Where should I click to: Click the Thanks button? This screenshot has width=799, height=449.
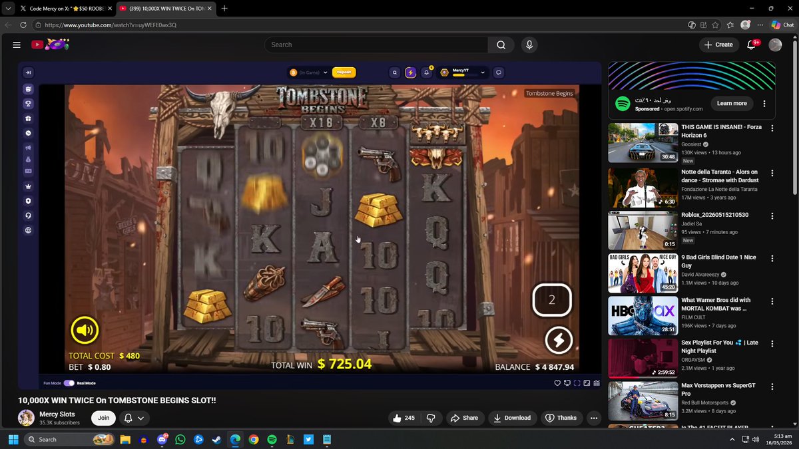pyautogui.click(x=561, y=418)
